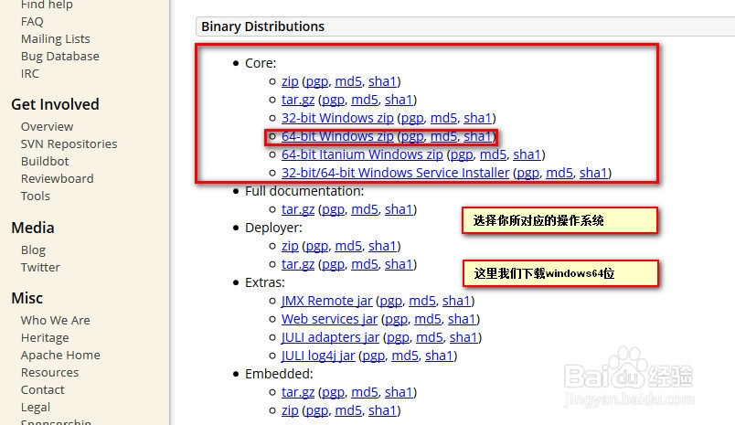Open the IRC sidebar link
This screenshot has width=735, height=425.
tap(30, 73)
